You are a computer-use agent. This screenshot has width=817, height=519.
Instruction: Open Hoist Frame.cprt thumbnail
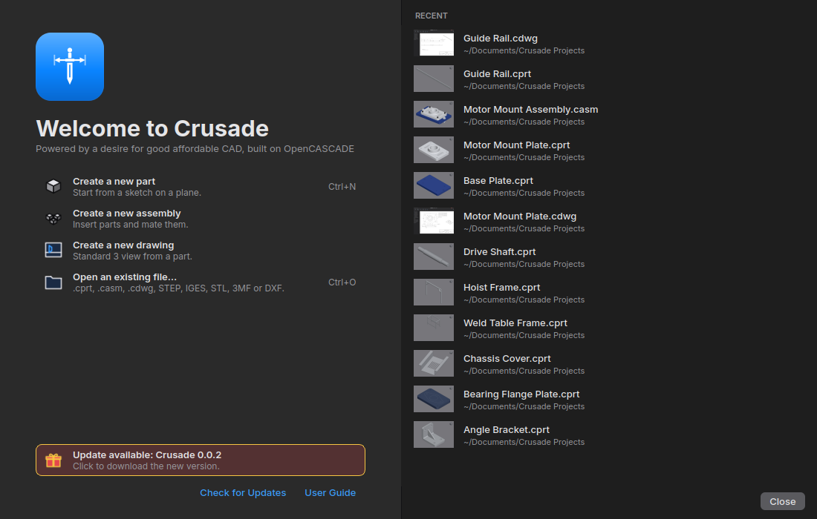click(434, 292)
